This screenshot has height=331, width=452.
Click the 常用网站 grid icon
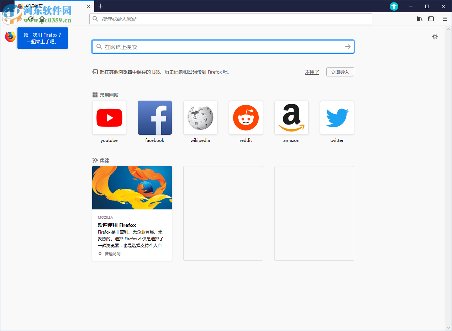95,95
